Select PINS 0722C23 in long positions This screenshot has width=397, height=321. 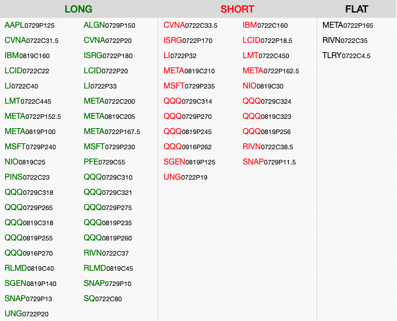click(x=26, y=177)
